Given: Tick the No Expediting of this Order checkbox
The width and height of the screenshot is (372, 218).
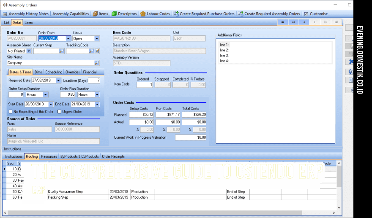Looking at the screenshot, I should 11,111.
